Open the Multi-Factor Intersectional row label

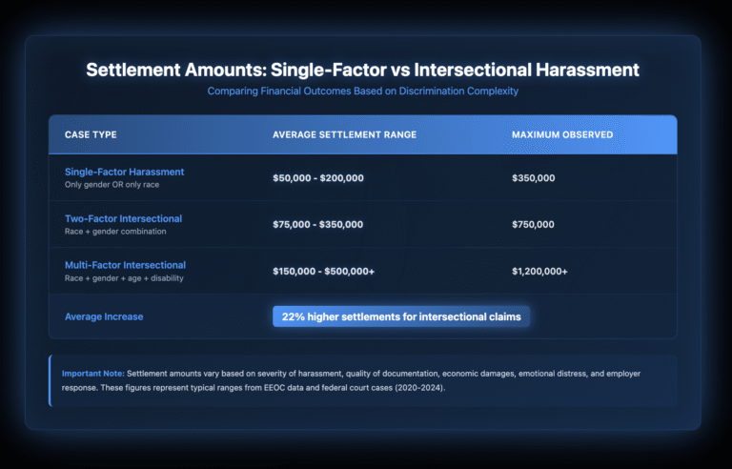tap(124, 264)
